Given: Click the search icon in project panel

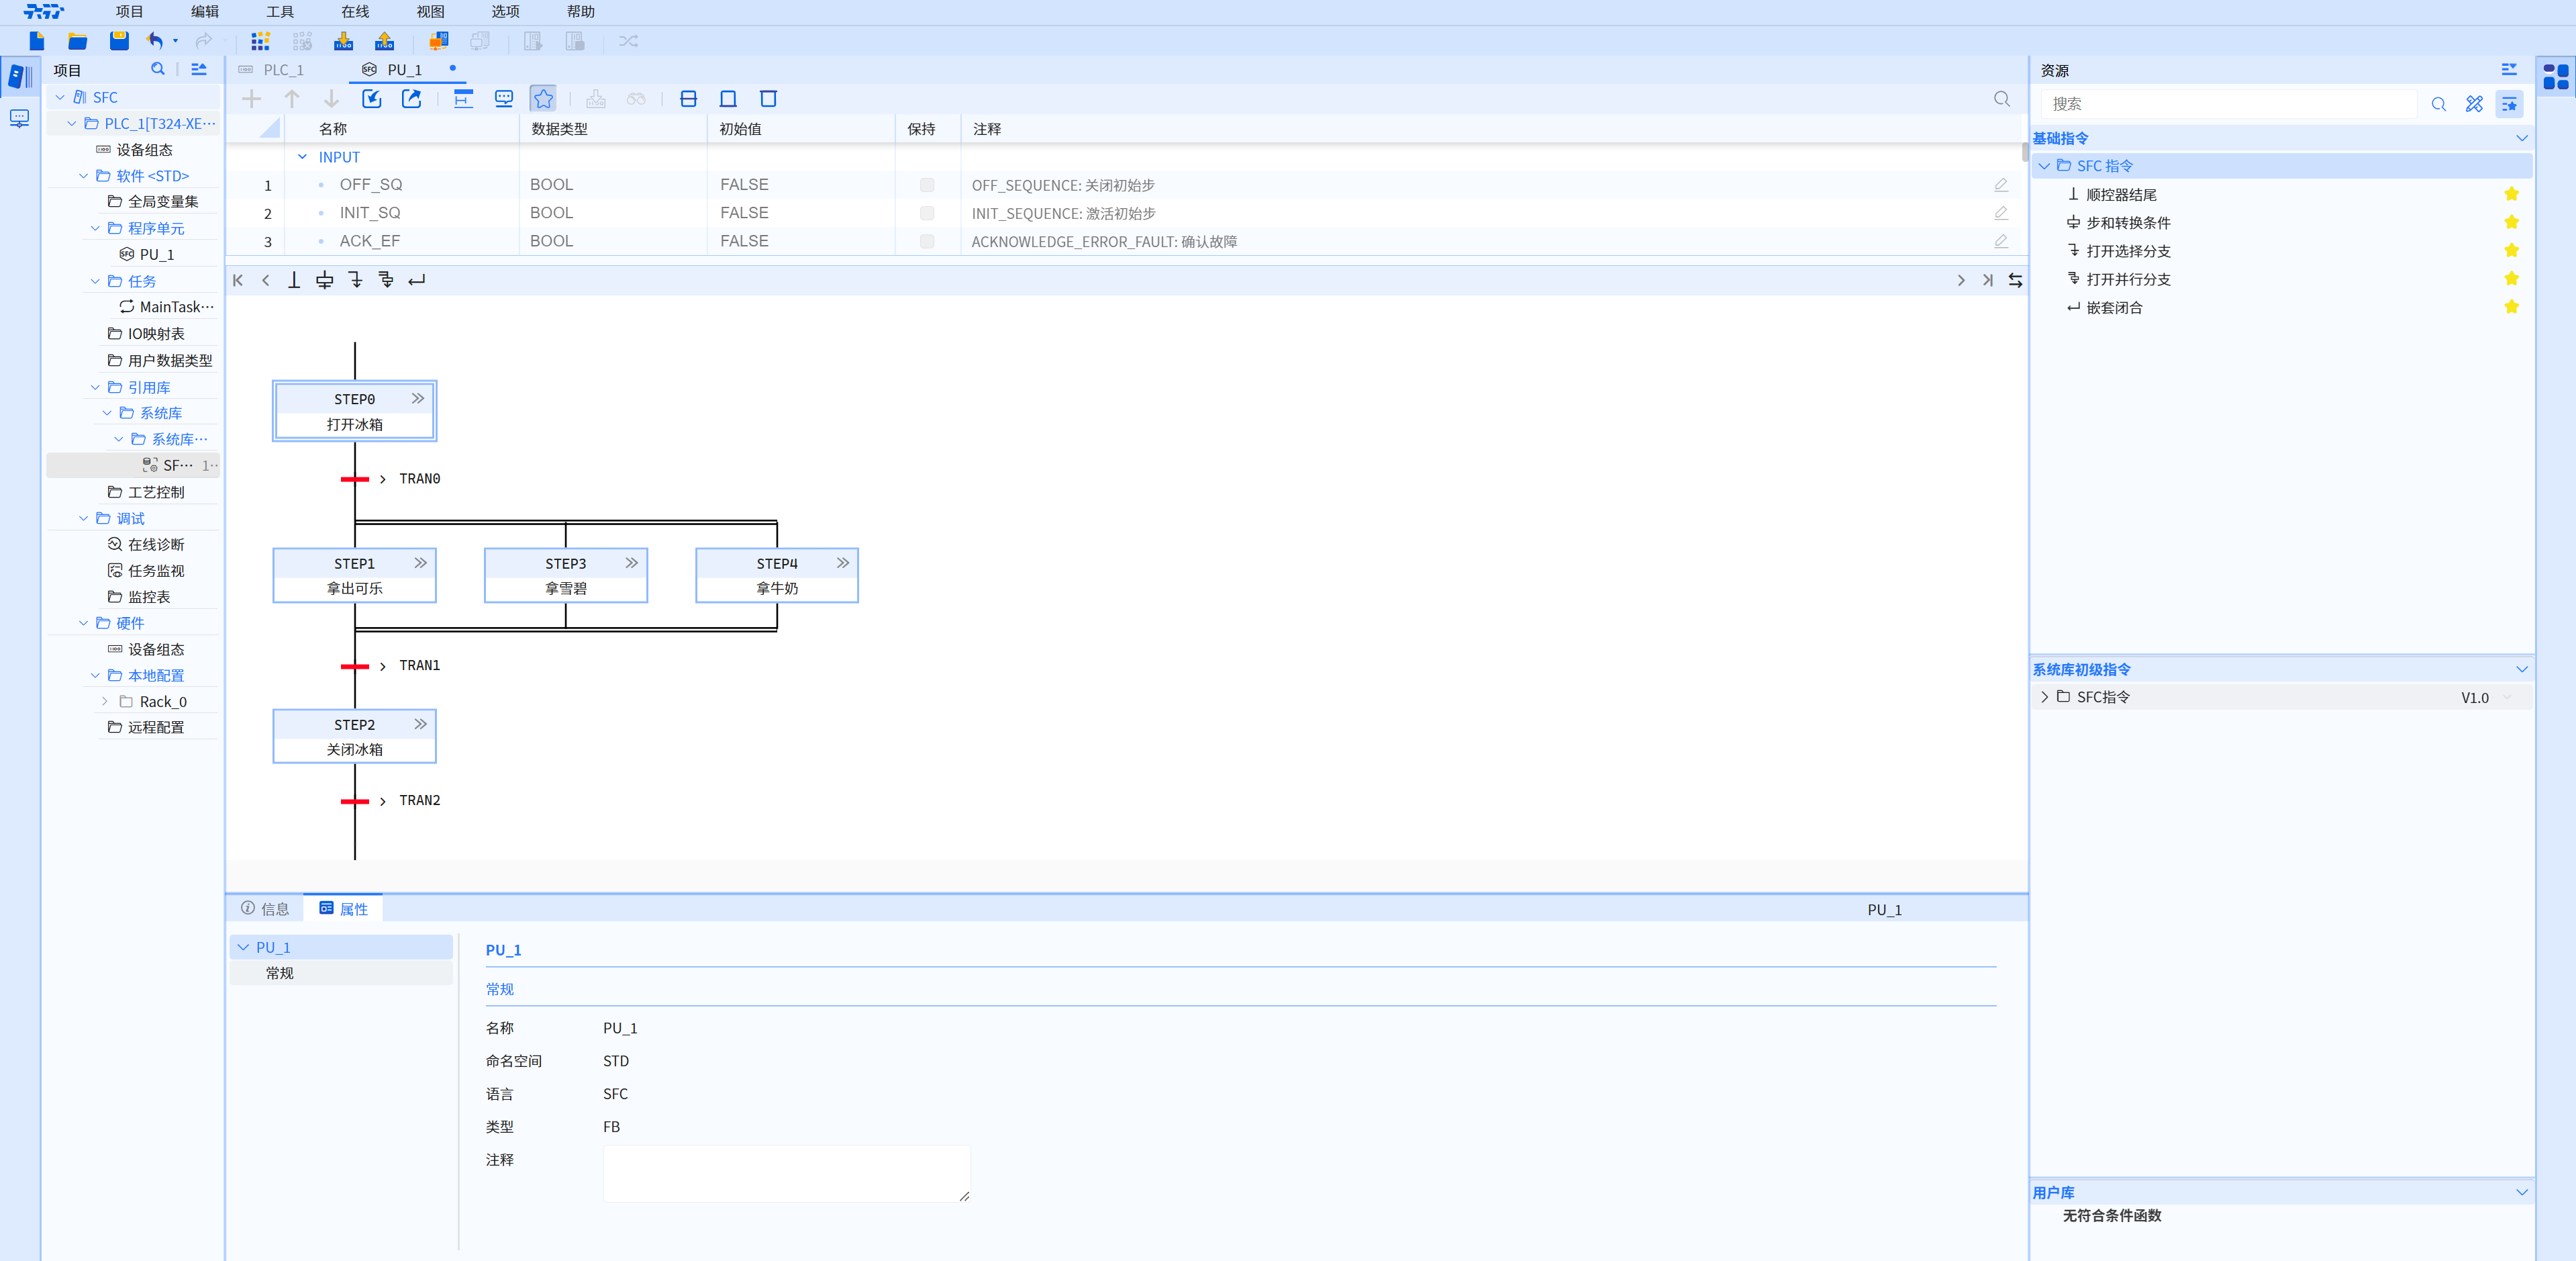Looking at the screenshot, I should click(157, 69).
